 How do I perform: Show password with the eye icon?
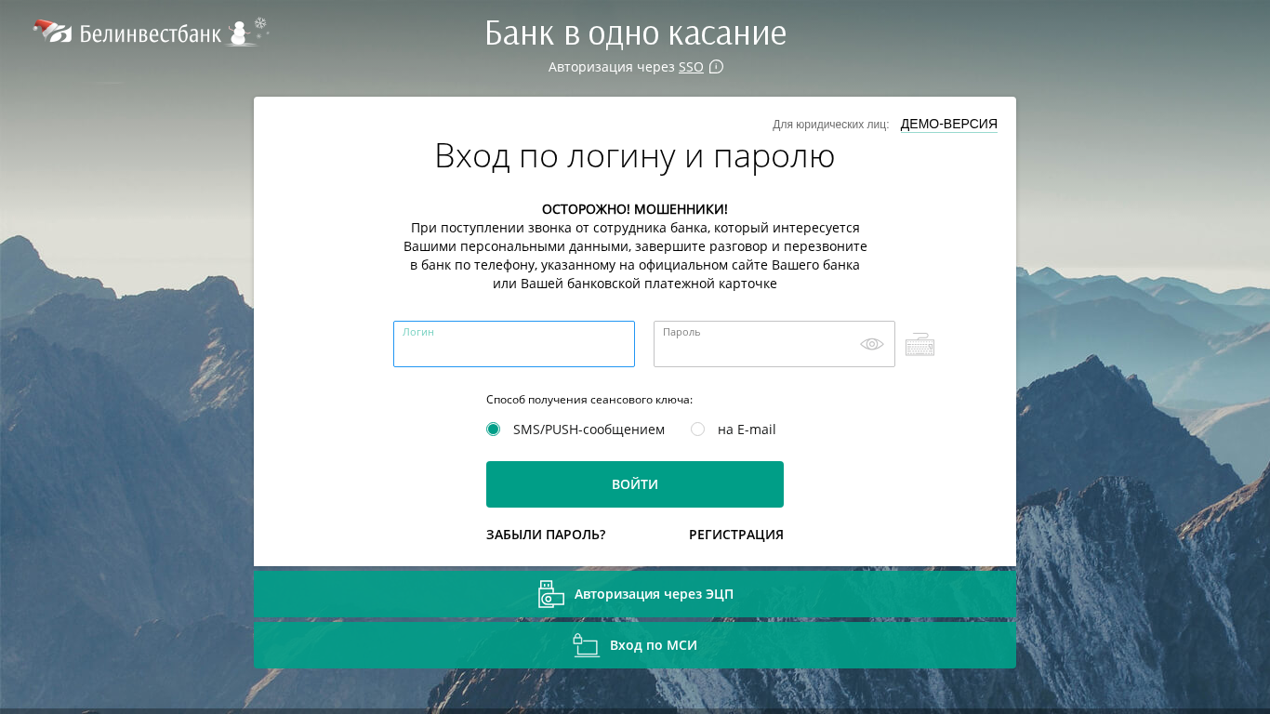(x=872, y=344)
